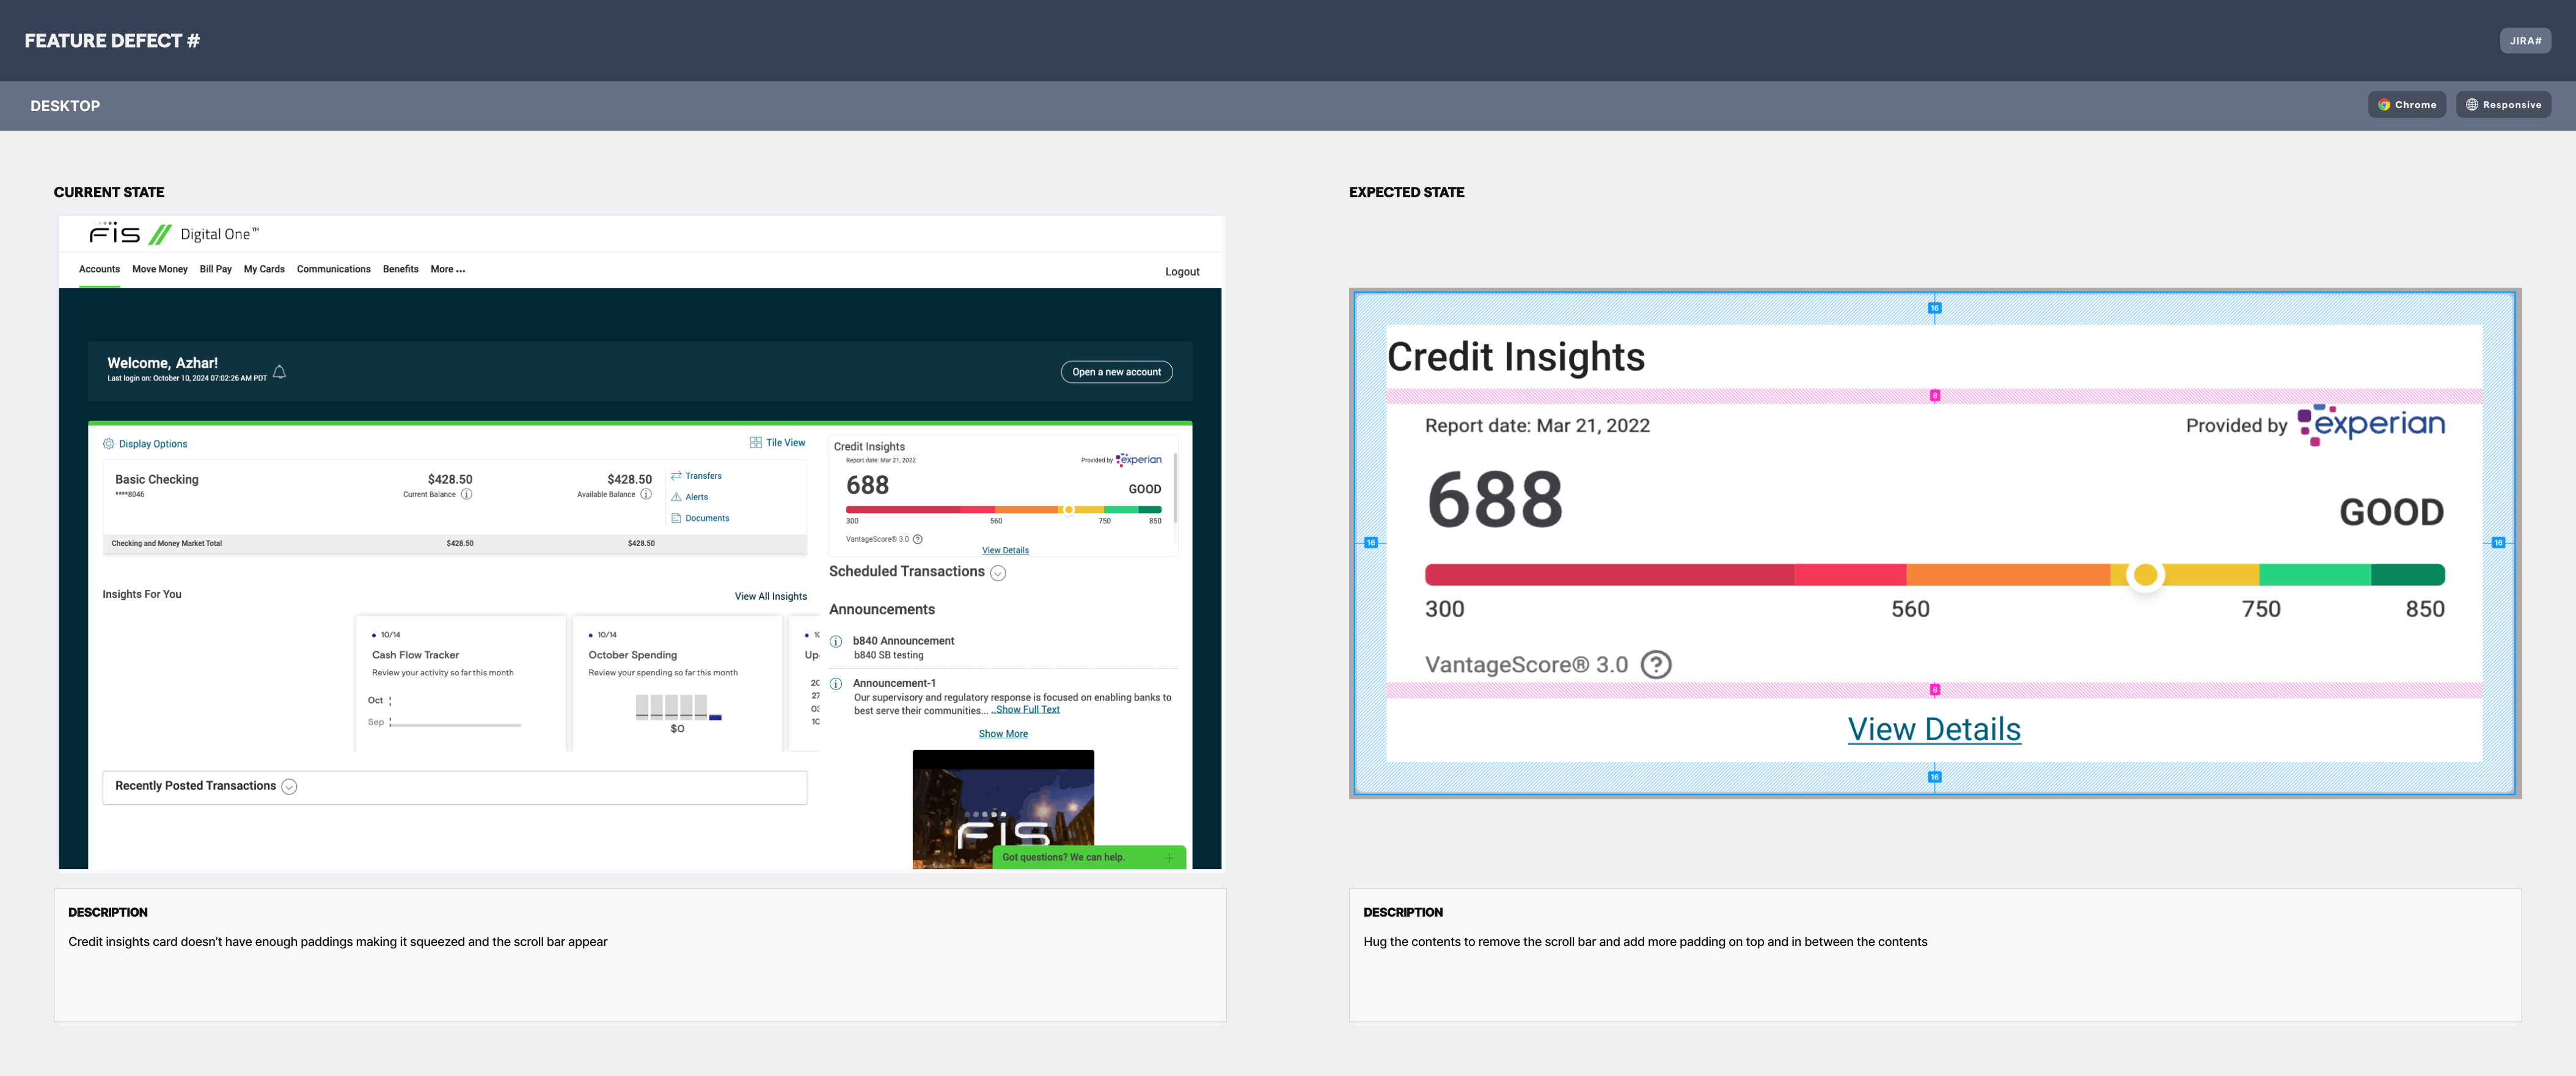Open Transfers for Basic Checking
2576x1076 pixels.
pos(696,476)
